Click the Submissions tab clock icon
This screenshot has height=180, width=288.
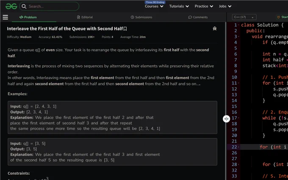pos(132,17)
